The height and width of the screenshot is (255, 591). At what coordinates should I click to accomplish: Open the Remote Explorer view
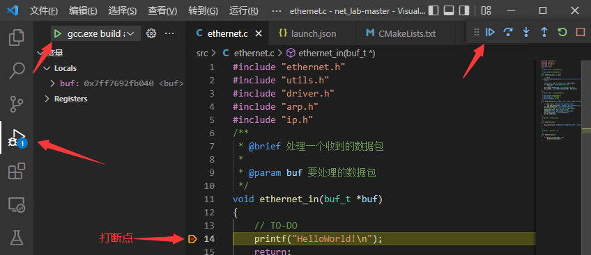coord(16,205)
